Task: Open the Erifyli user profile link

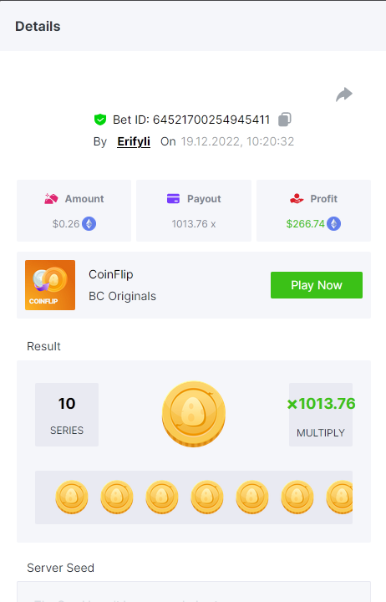Action: click(x=134, y=141)
